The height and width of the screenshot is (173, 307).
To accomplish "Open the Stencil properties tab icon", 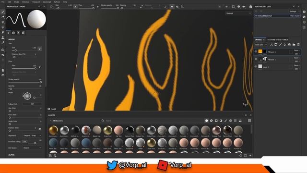I will point(19,33).
